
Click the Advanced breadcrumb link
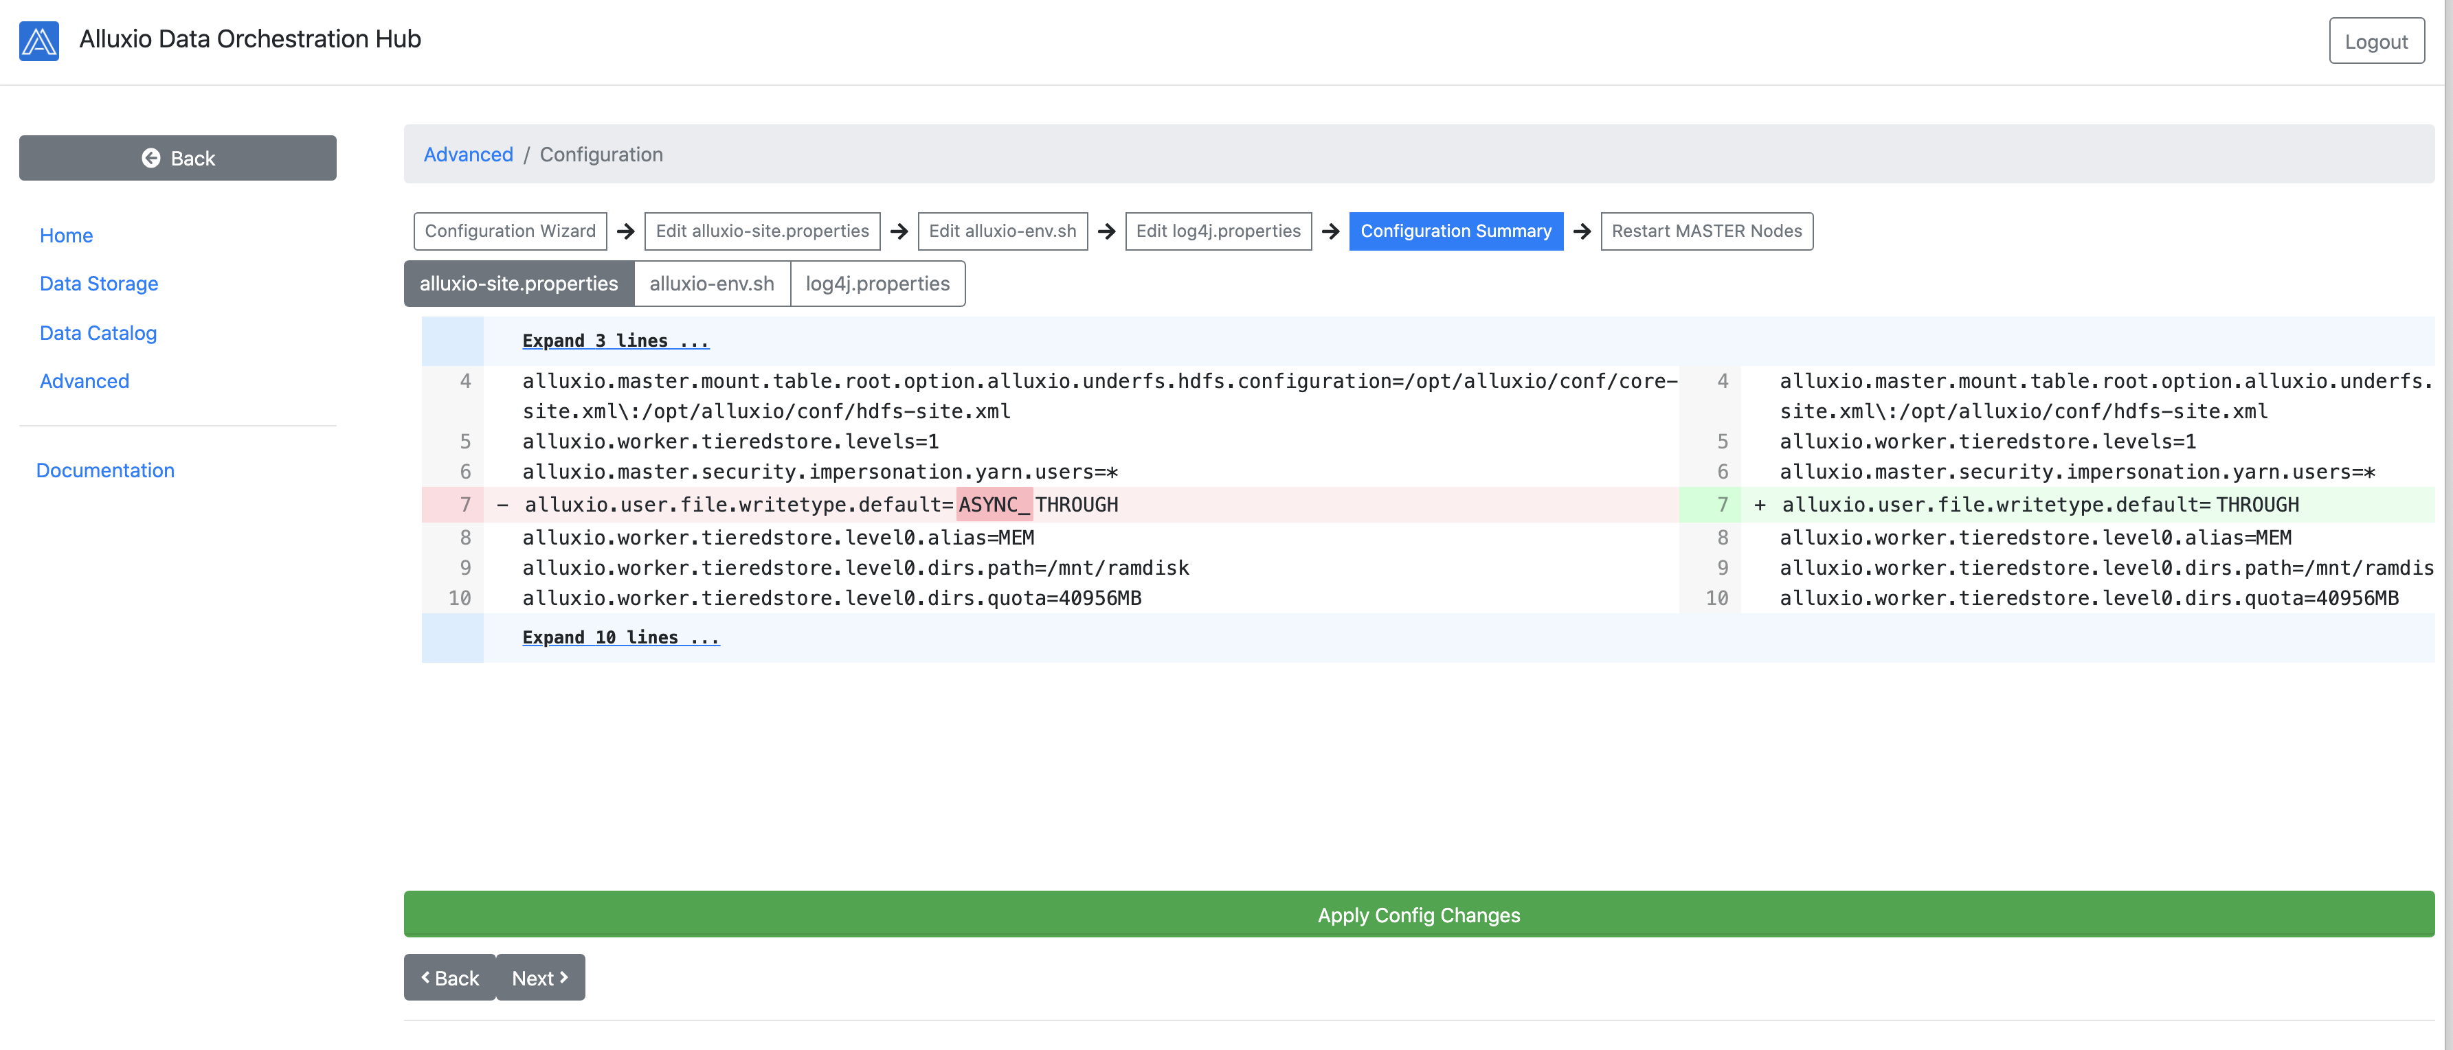point(467,155)
